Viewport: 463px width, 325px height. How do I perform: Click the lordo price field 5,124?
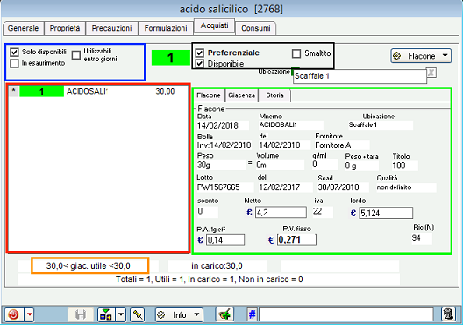click(x=386, y=213)
